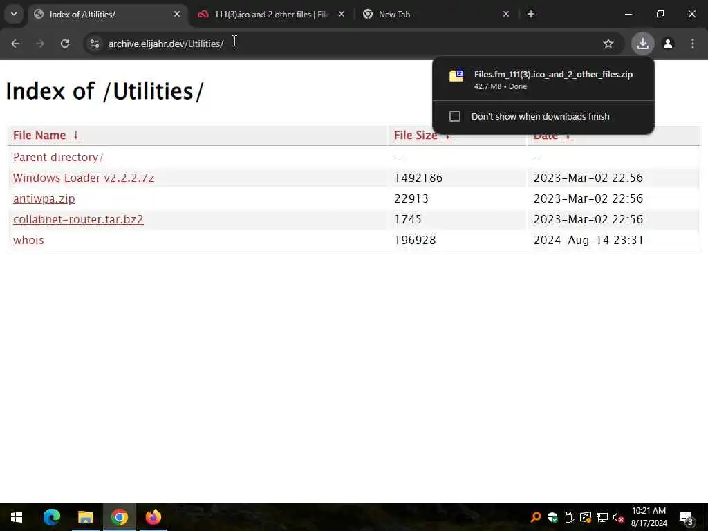The image size is (708, 531).
Task: Click the search magnifier tray icon
Action: point(536,517)
